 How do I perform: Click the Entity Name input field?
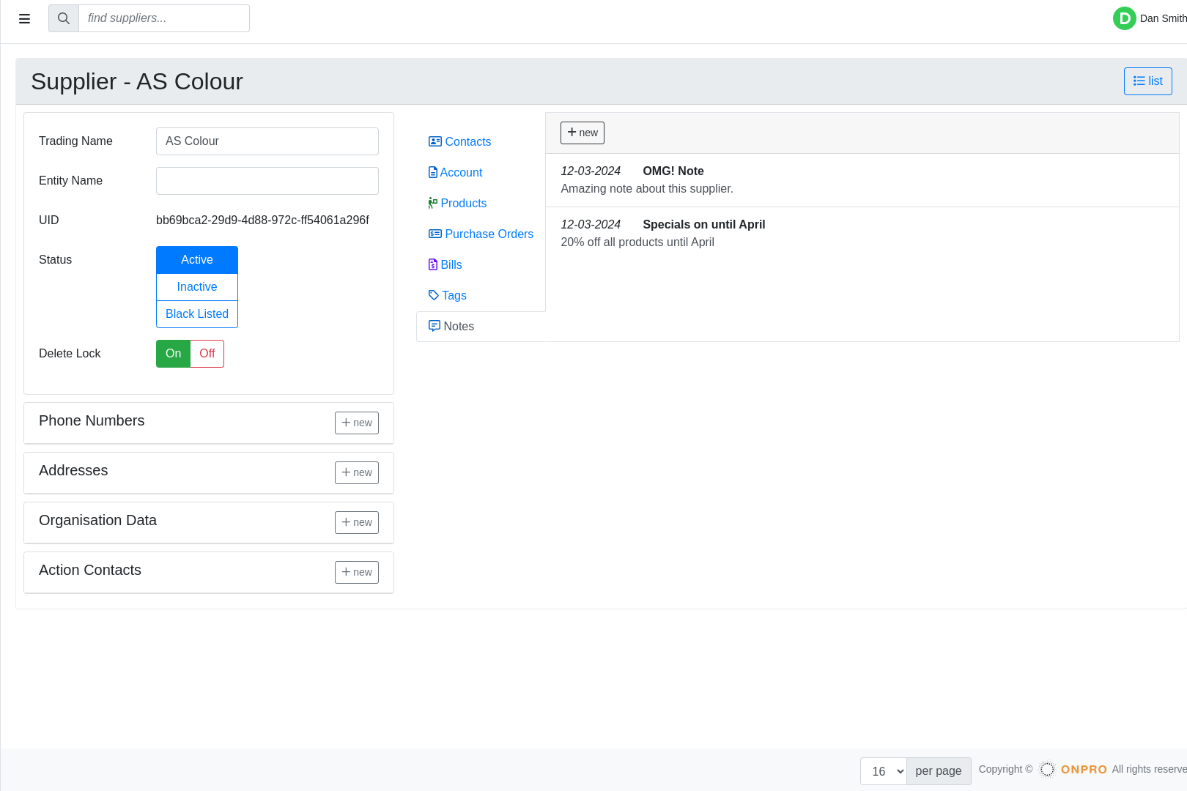[267, 181]
